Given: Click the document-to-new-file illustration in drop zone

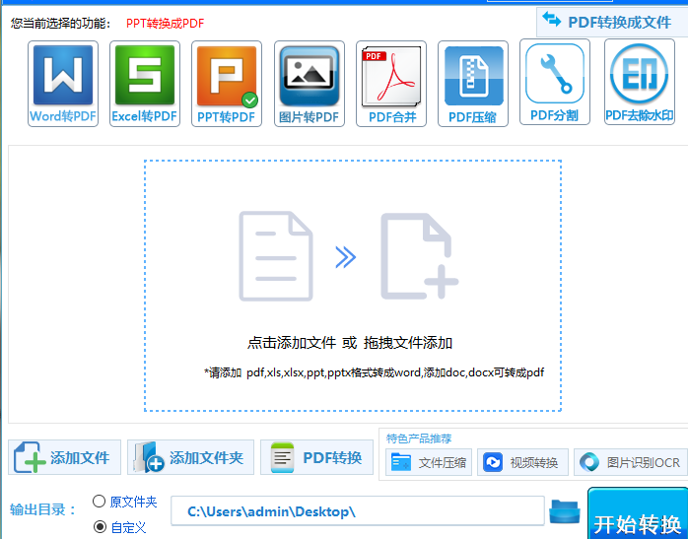Looking at the screenshot, I should pos(348,256).
